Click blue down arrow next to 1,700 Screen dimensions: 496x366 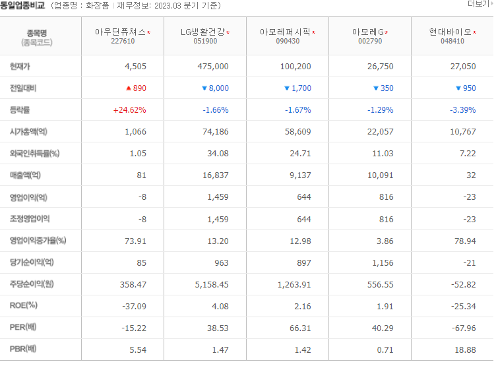287,88
